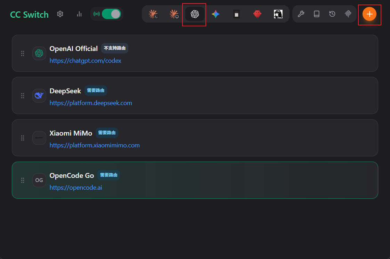Open the platform.xiaomimimo.com link
This screenshot has height=259, width=390.
(x=95, y=145)
